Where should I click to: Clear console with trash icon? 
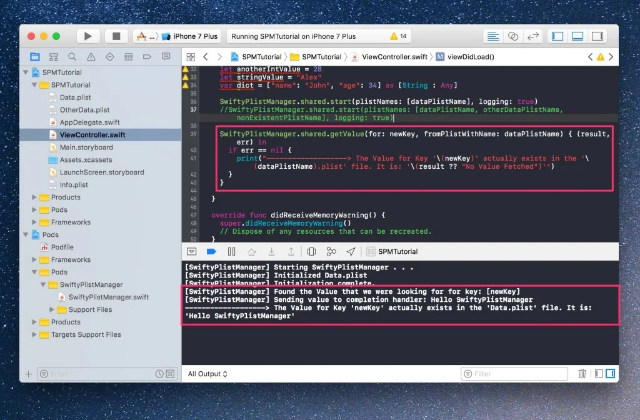coord(582,374)
